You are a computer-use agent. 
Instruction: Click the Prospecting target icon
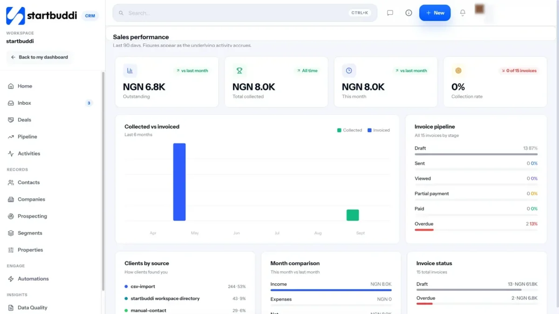11,216
